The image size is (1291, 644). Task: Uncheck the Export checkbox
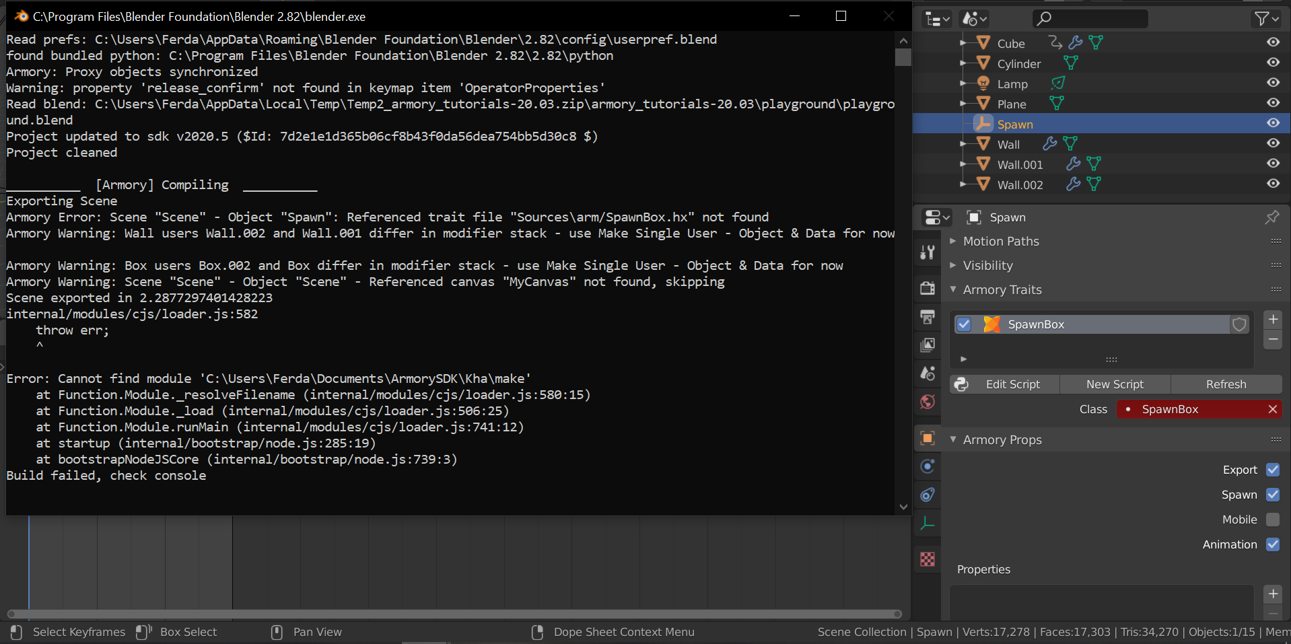click(1273, 470)
